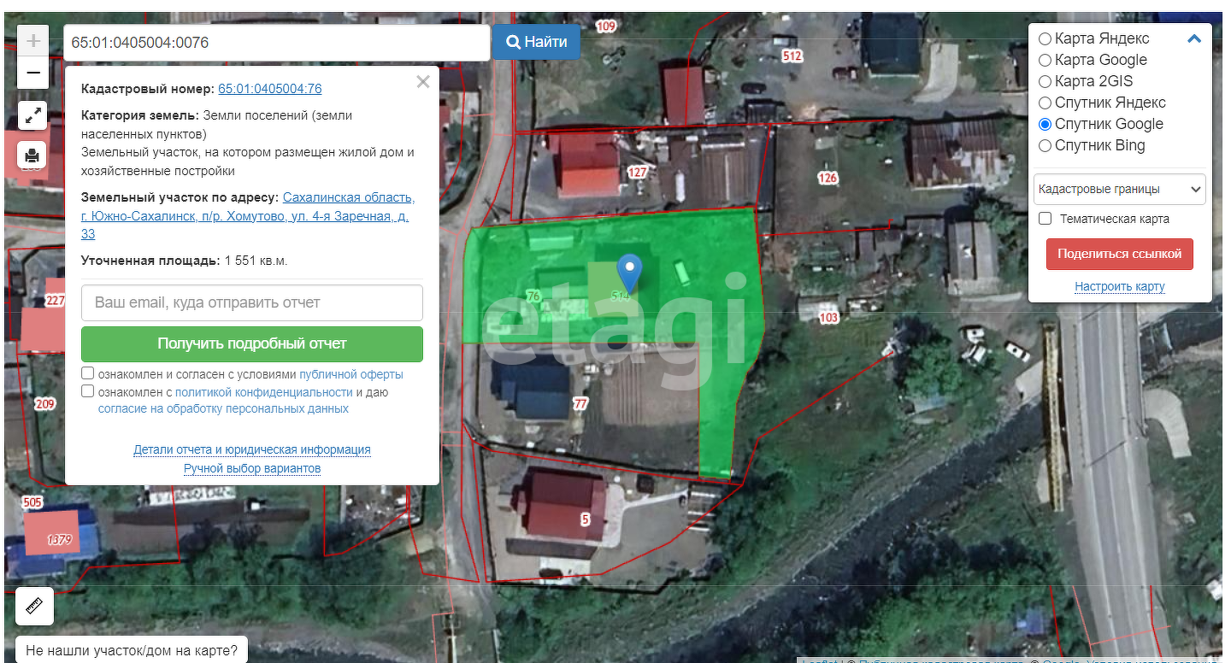Click Ручной выбор вариантов link
This screenshot has height=663, width=1231.
click(x=252, y=468)
